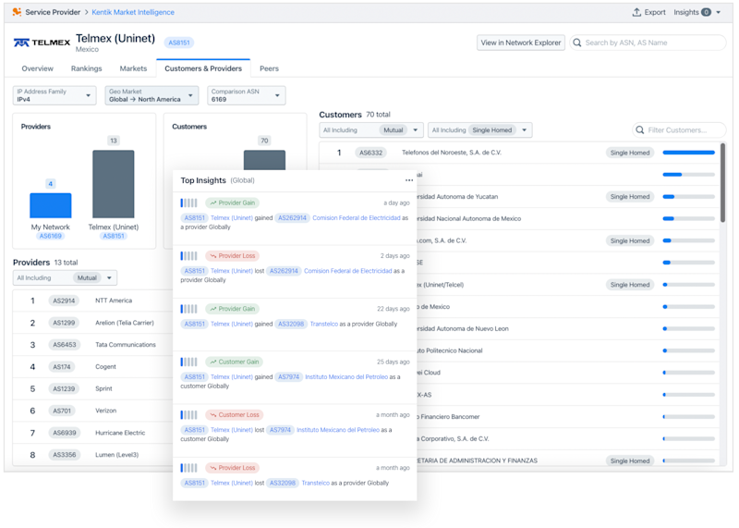Click the AS6939 Hurricane Electric row
739x528 pixels.
click(92, 433)
